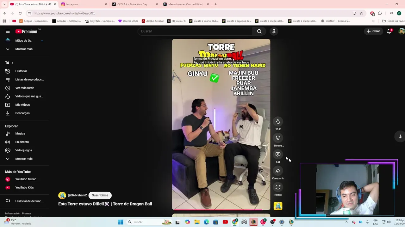This screenshot has width=405, height=227.
Task: Expand Mostrar más under subscriptions
Action: tap(24, 49)
